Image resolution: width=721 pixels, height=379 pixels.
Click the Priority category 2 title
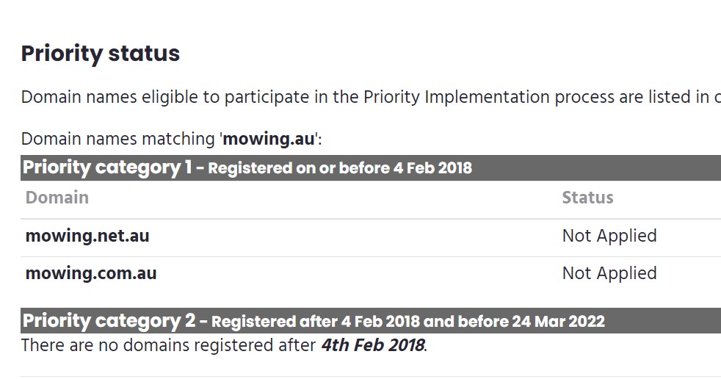pyautogui.click(x=109, y=321)
